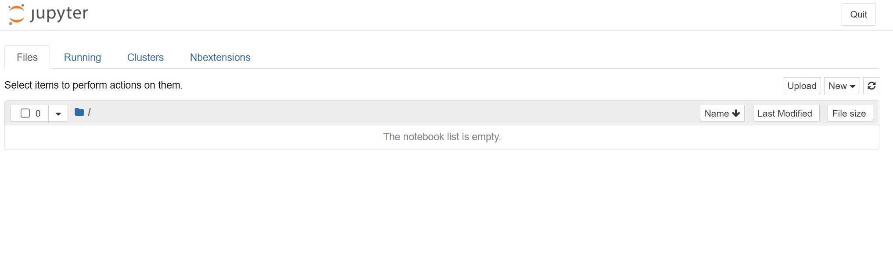Switch to the Files tab
Viewport: 893px width, 263px height.
[x=27, y=57]
